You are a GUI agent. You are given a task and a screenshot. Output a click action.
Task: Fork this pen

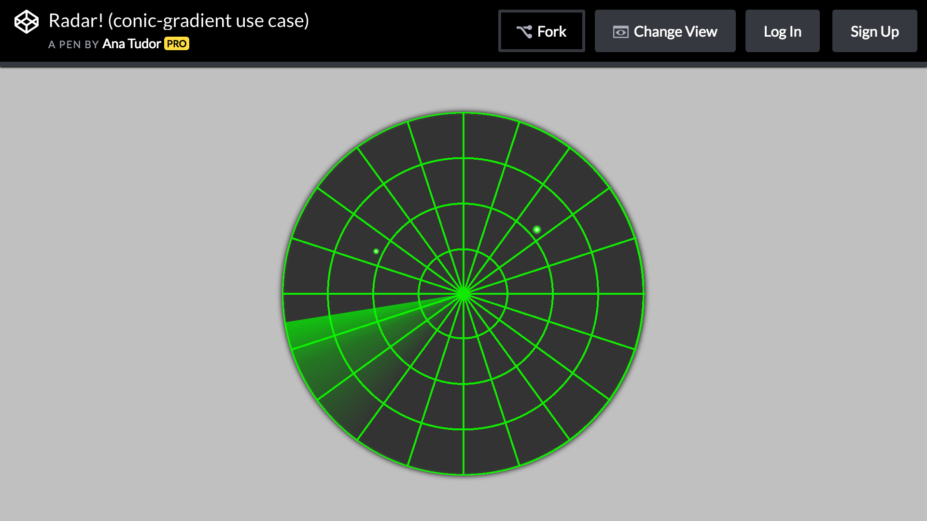pyautogui.click(x=541, y=31)
